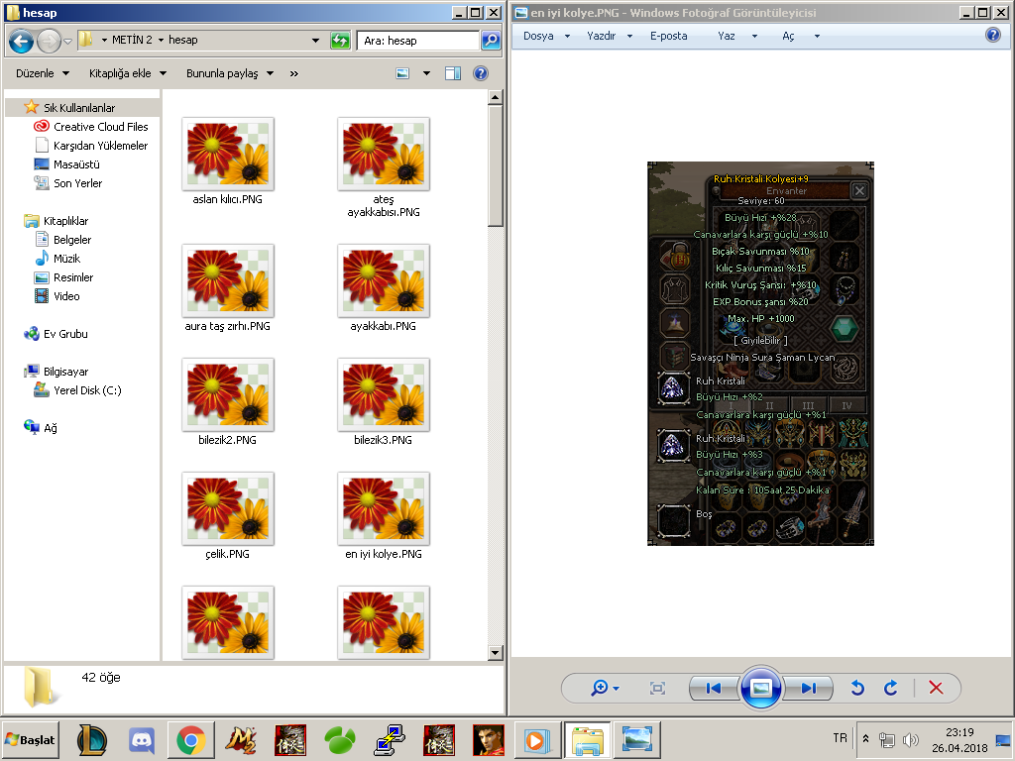Screen dimensions: 1015x761
Task: Go to the next photo
Action: pyautogui.click(x=808, y=688)
